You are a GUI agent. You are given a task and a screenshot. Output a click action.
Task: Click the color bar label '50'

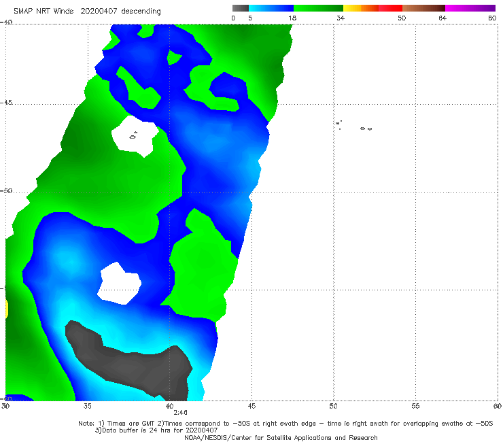tap(402, 18)
